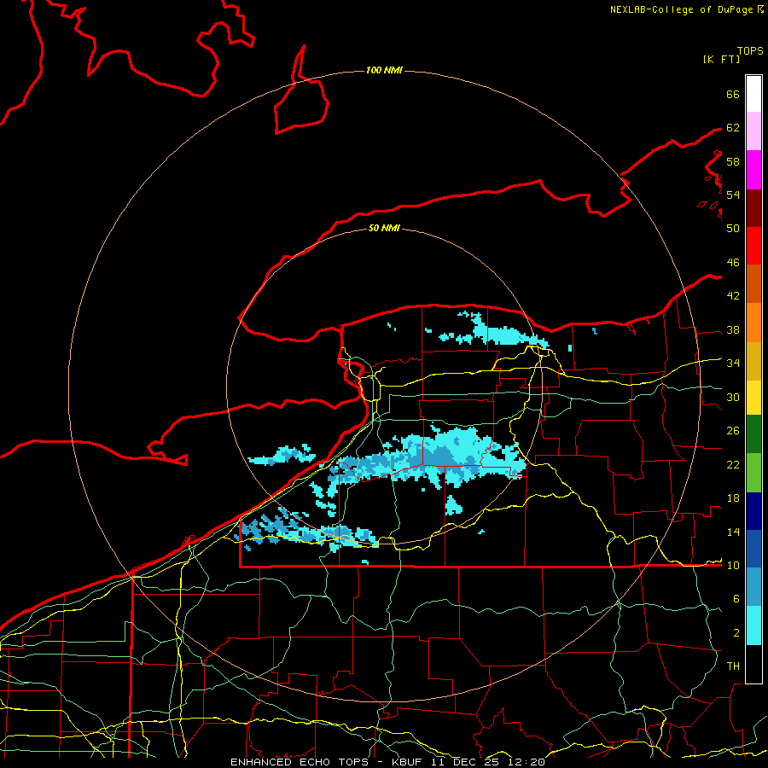768x768 pixels.
Task: Click the navy blue legend swatch
Action: pos(753,511)
